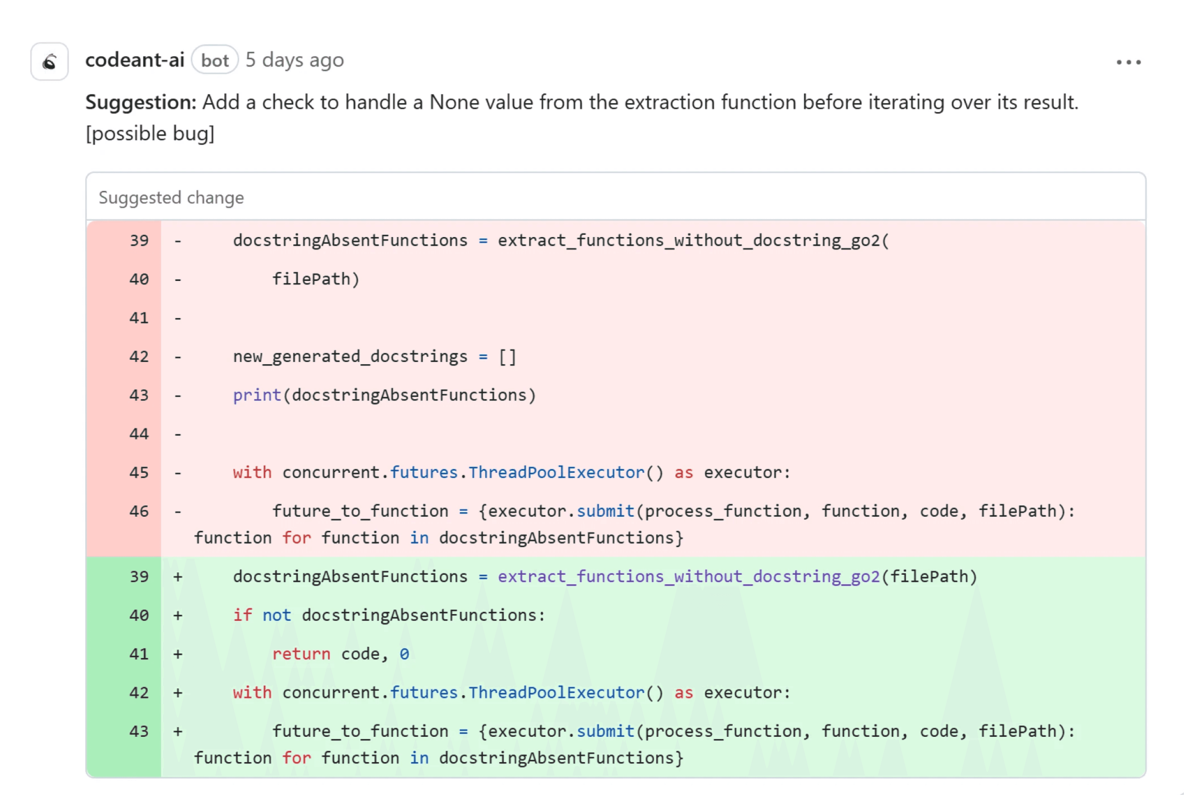Viewport: 1201px width, 812px height.
Task: Click 'return code, 0' added code line
Action: [341, 654]
